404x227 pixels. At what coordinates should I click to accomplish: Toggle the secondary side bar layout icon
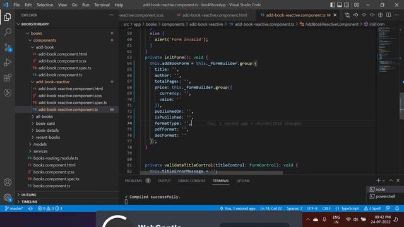pos(347,5)
